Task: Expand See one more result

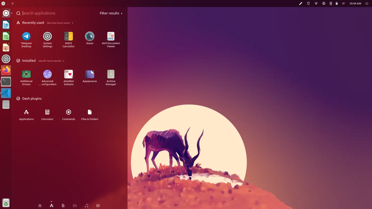Action: point(60,23)
